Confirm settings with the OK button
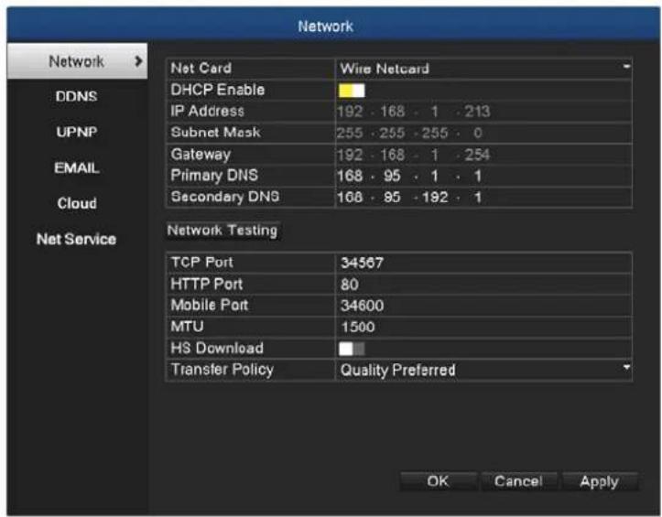Image resolution: width=662 pixels, height=517 pixels. click(438, 481)
